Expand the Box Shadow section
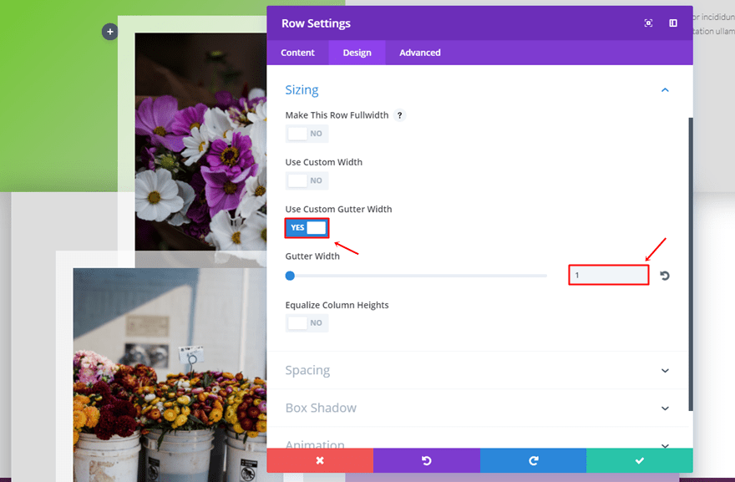 (x=665, y=408)
